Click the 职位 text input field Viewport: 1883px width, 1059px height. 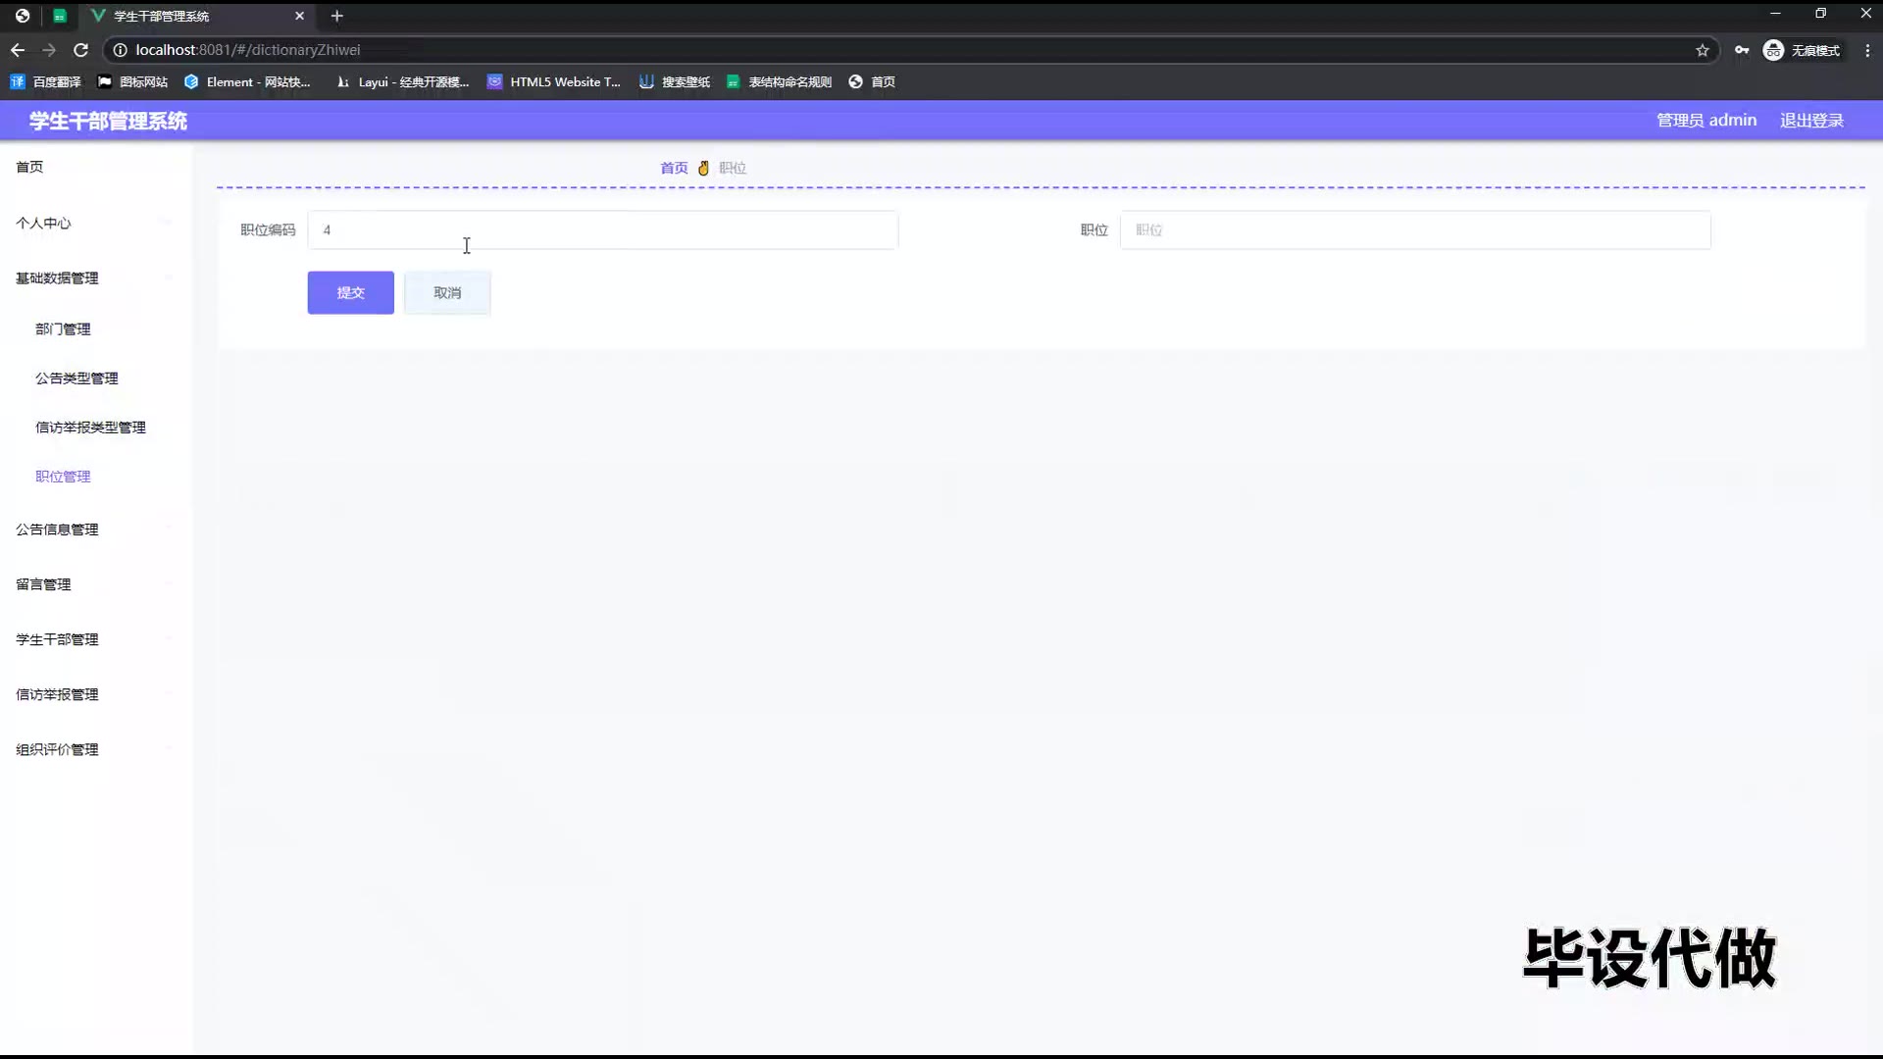1414,230
